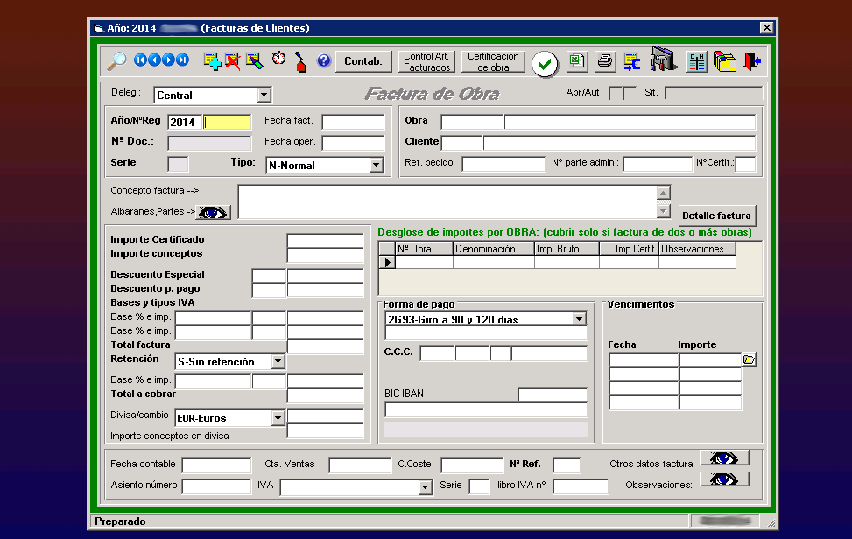Click the Imp. Bruto column header
Screen dimensions: 852x539
pyautogui.click(x=567, y=249)
